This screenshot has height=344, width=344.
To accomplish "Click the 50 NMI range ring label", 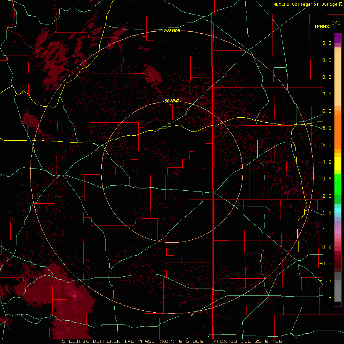I will 172,101.
